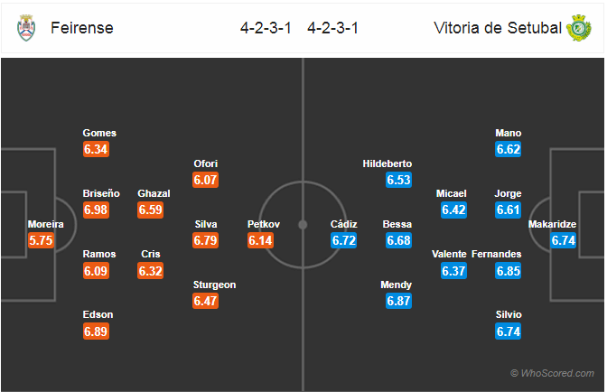Open the Vitoria de Setubal team link

pos(498,28)
